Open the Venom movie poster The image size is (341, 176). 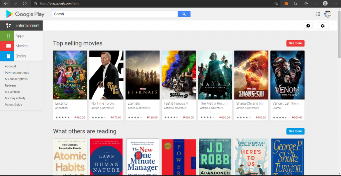pos(287,75)
